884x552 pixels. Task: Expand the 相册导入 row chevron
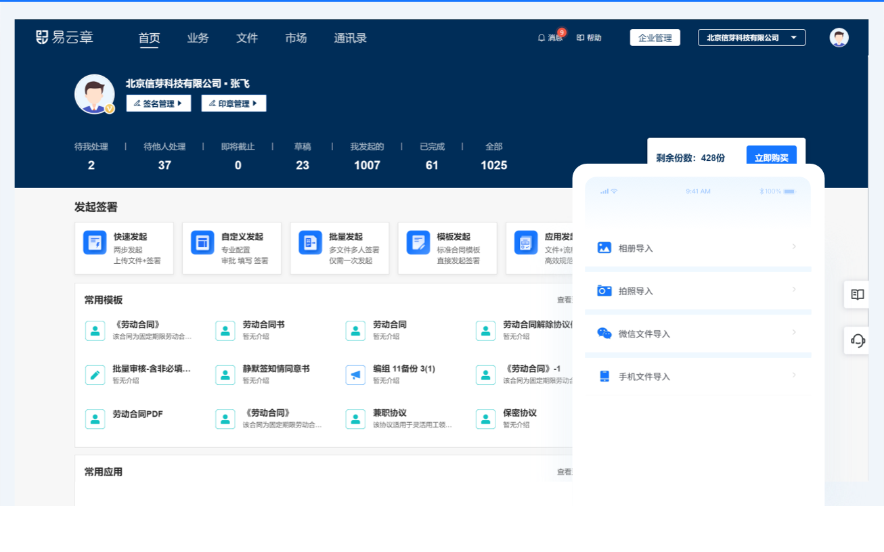tap(794, 247)
